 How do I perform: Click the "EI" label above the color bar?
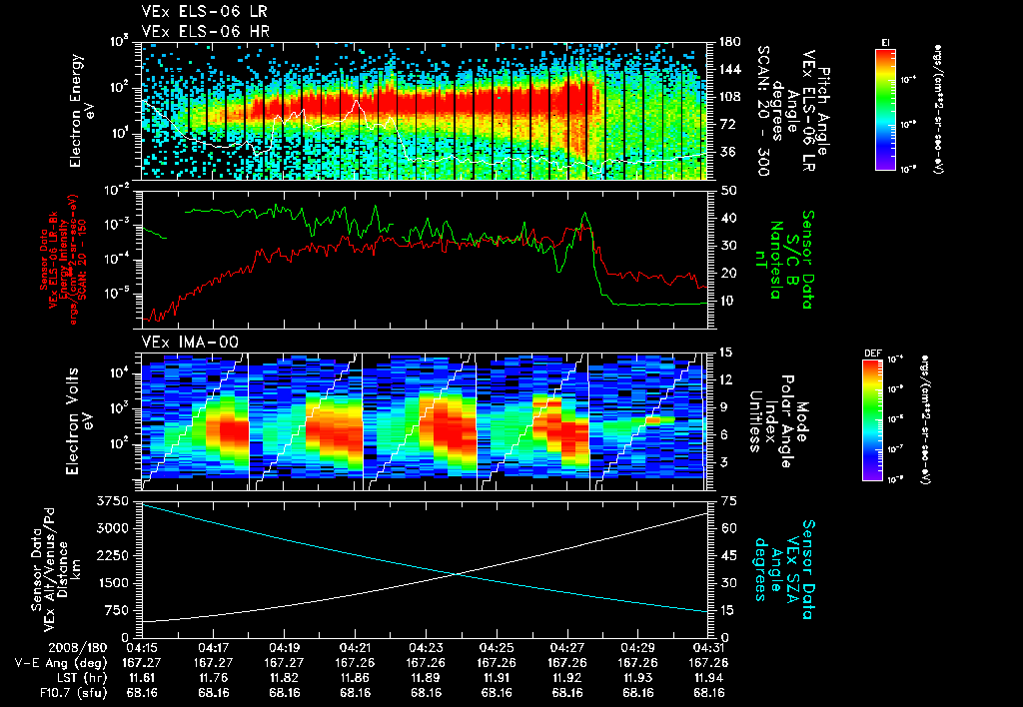coord(885,42)
